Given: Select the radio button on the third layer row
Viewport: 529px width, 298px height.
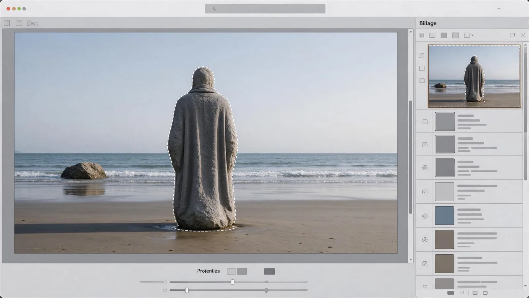Looking at the screenshot, I should pos(425,168).
